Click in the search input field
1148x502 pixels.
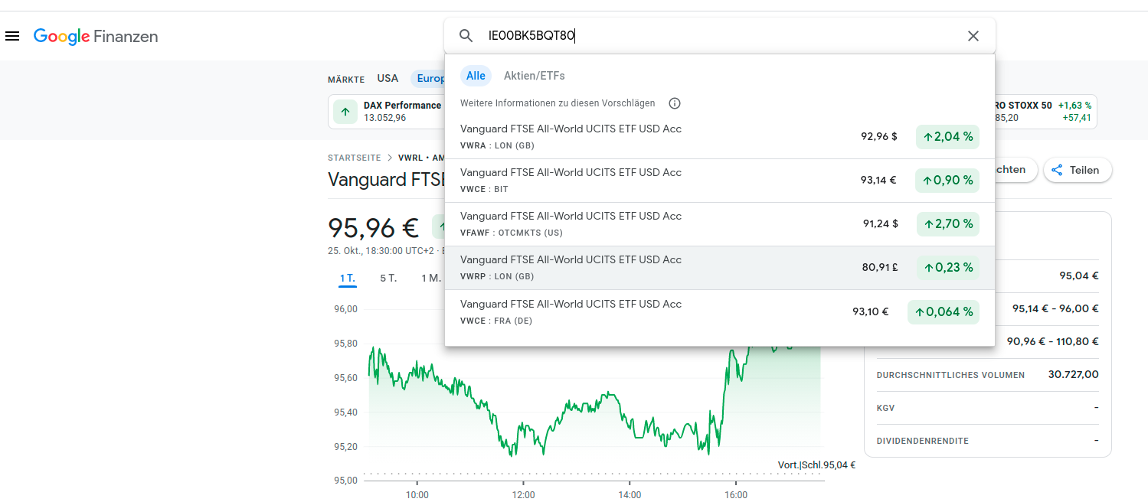click(x=720, y=36)
